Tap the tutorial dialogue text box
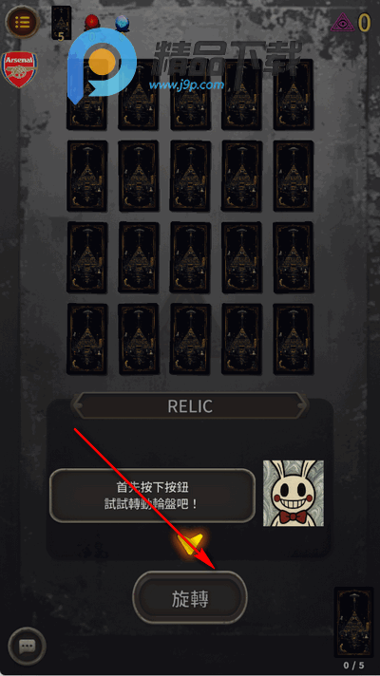Viewport: 380px width, 676px height. [152, 496]
